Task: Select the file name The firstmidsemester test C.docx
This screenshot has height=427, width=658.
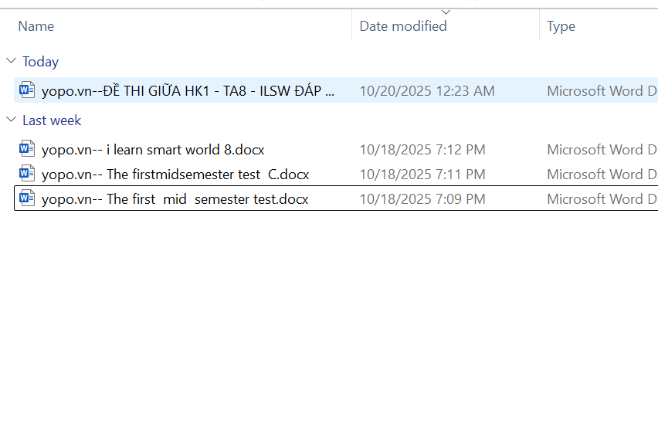Action: [x=175, y=175]
